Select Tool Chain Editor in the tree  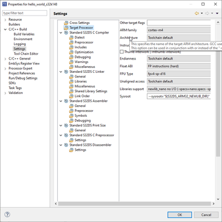tap(26, 54)
